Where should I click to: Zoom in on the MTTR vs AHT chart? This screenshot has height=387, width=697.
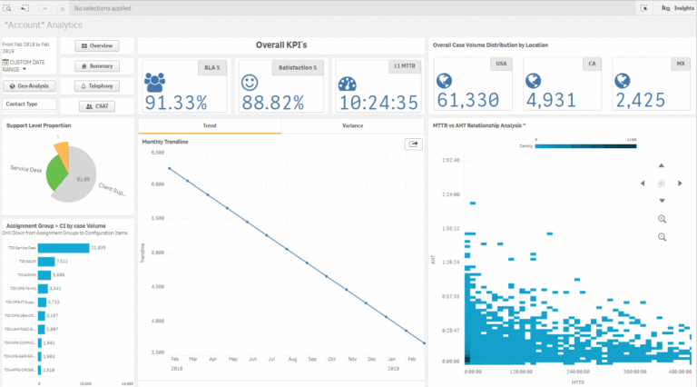[x=662, y=219]
